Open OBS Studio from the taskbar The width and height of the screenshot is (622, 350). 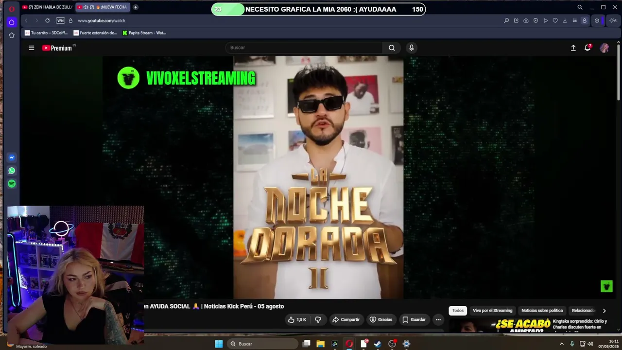(x=392, y=344)
